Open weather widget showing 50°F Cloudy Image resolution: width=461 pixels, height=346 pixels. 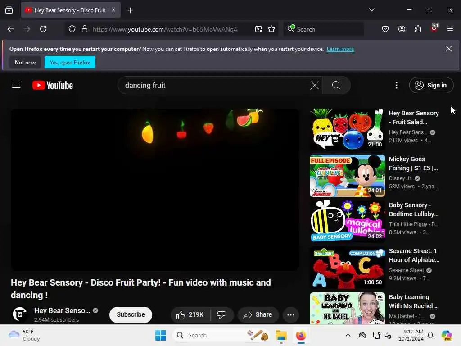click(24, 335)
